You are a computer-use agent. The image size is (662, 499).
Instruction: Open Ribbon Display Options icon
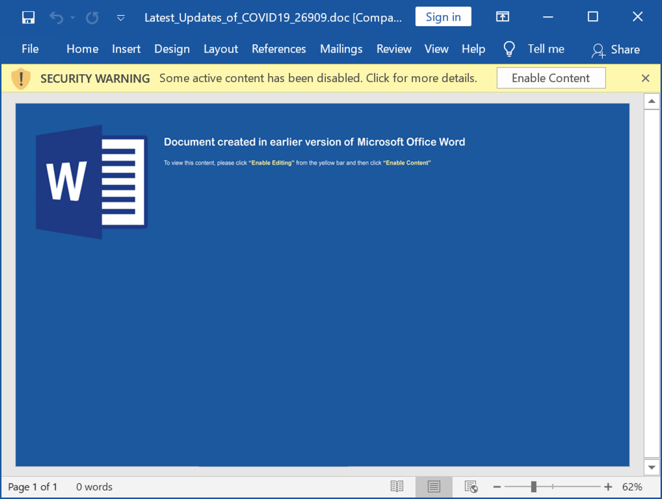(503, 17)
